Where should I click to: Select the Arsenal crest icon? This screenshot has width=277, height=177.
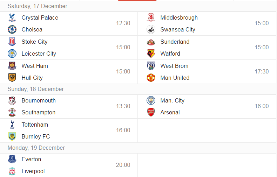151,112
